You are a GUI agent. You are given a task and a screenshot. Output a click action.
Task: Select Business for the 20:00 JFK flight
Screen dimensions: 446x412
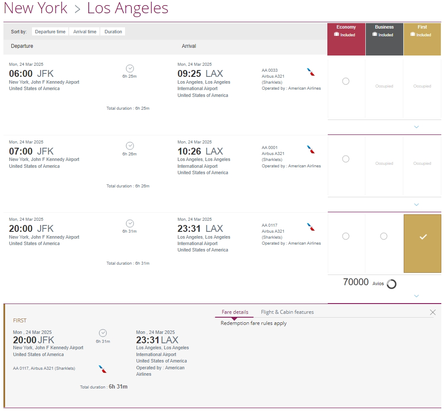tap(384, 236)
